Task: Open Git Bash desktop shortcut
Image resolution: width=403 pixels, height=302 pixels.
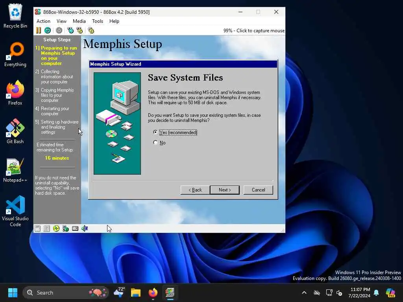Action: 15,131
